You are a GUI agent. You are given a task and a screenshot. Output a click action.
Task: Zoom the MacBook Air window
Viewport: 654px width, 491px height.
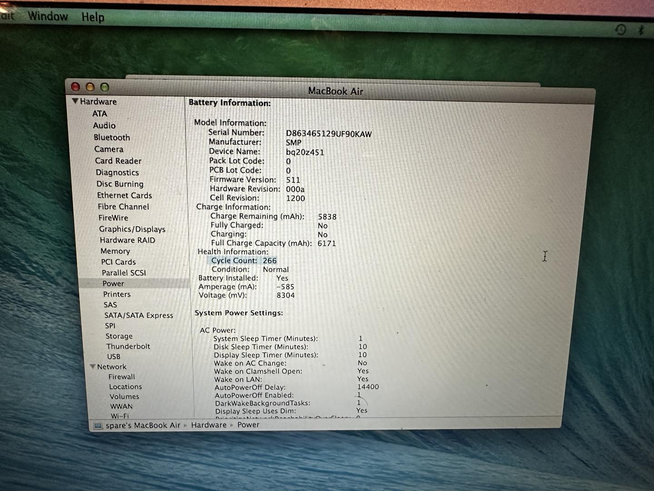(x=104, y=87)
